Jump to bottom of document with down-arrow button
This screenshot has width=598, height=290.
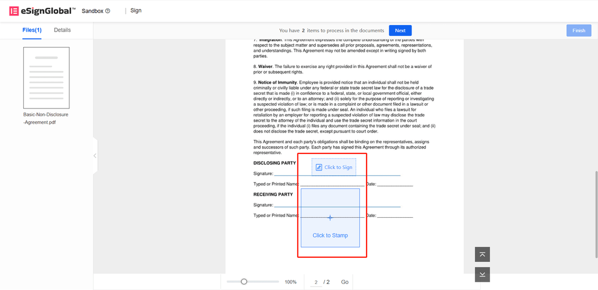[x=483, y=274]
